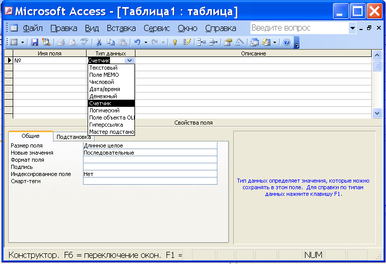The height and width of the screenshot is (264, 386).
Task: Click the empty Смарт-теги field
Action: (150, 181)
